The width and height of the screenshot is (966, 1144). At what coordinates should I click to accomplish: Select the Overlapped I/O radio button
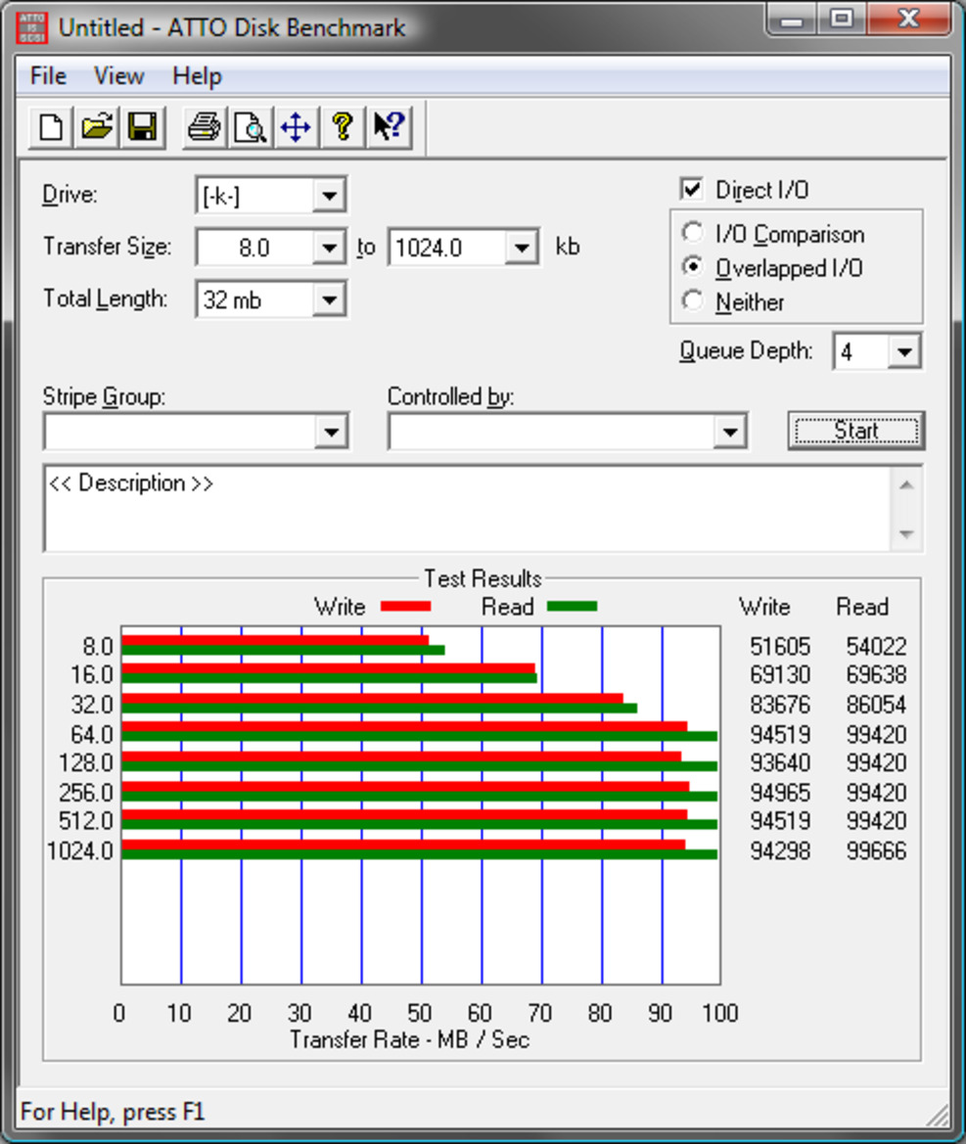point(692,267)
